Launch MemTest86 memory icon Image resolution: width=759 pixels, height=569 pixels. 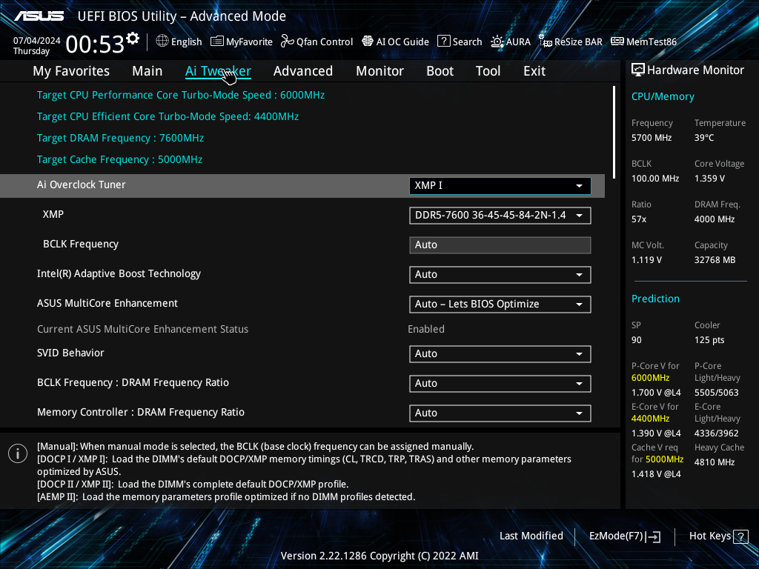617,41
